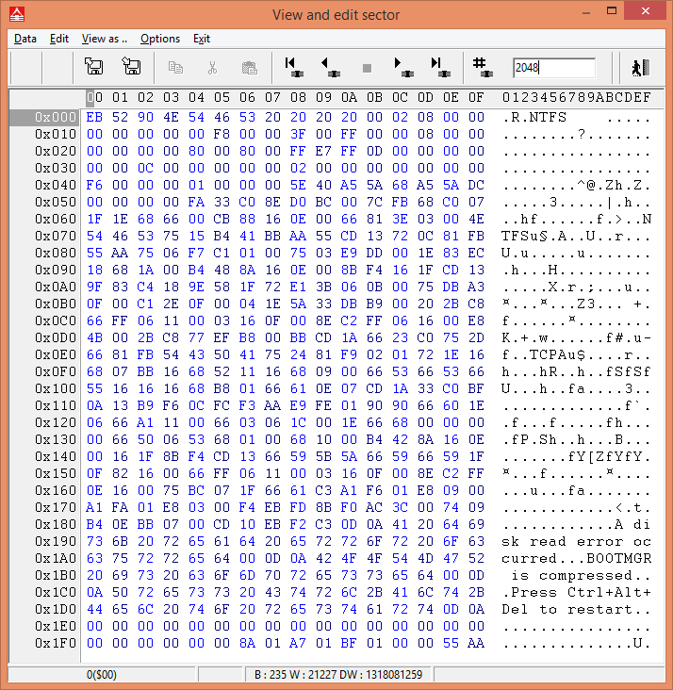673x690 pixels.
Task: Click ASCII text '.Press Ctrl+Alt+'
Action: [576, 592]
